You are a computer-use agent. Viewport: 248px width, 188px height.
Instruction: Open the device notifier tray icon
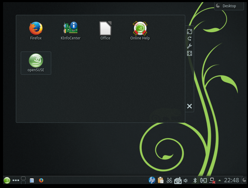204,180
